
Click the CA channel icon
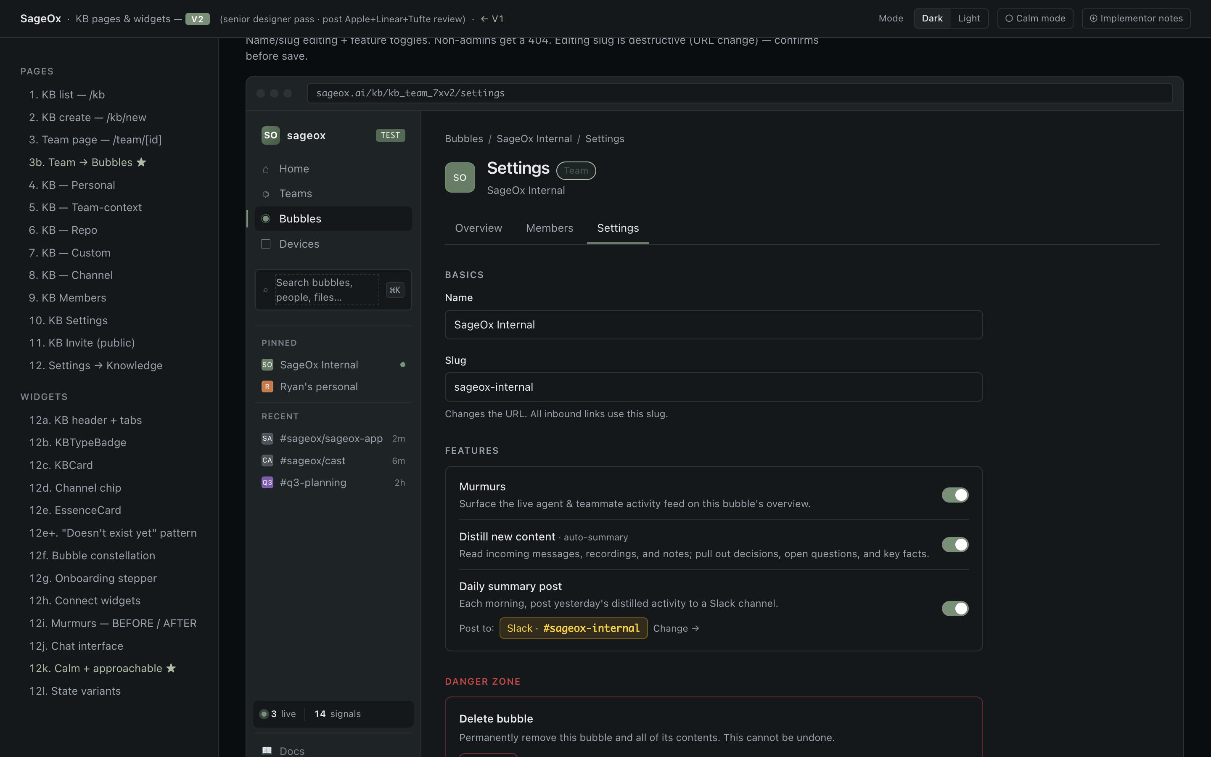pos(267,460)
